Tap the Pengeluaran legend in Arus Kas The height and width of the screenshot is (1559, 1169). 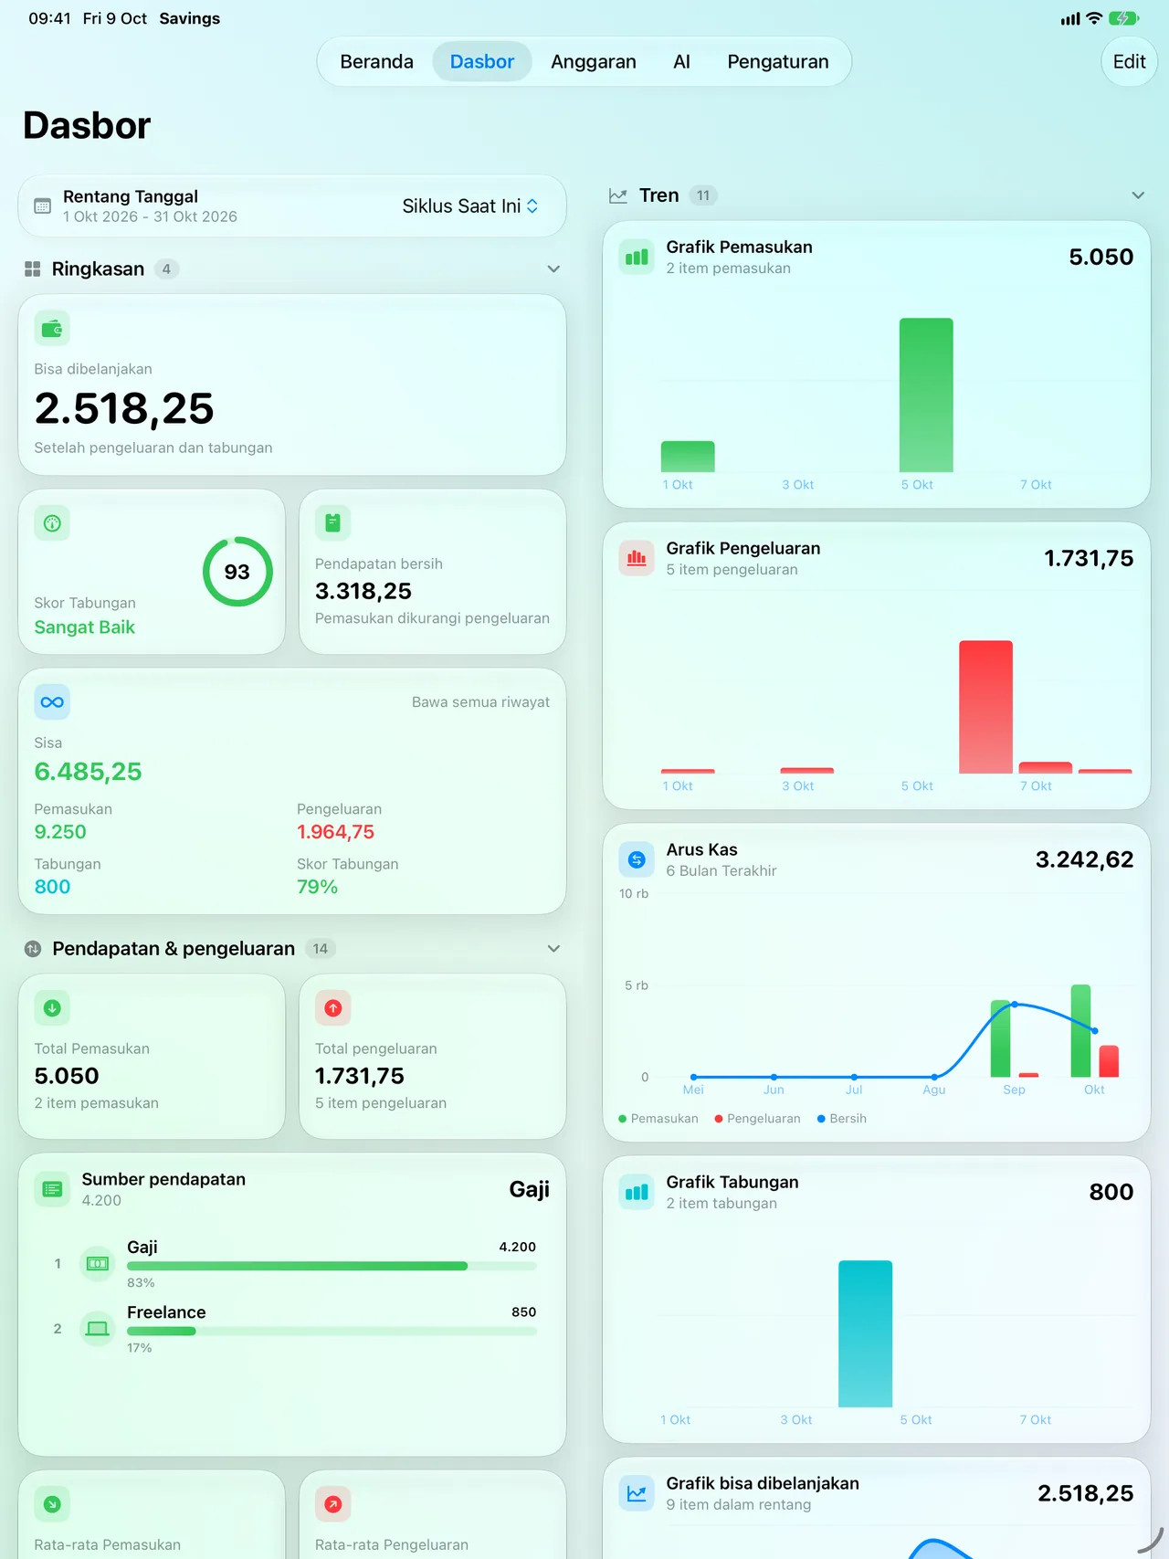click(757, 1119)
